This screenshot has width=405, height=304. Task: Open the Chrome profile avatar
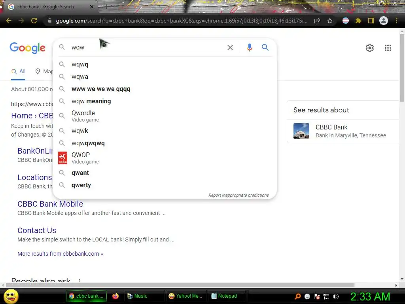(x=384, y=21)
